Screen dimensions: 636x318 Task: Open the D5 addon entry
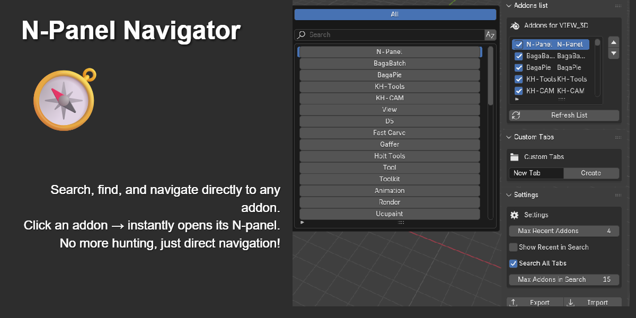390,121
